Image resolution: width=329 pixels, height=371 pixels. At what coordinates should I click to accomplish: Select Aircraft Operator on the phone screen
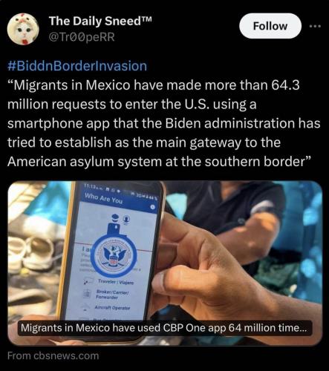(x=112, y=307)
